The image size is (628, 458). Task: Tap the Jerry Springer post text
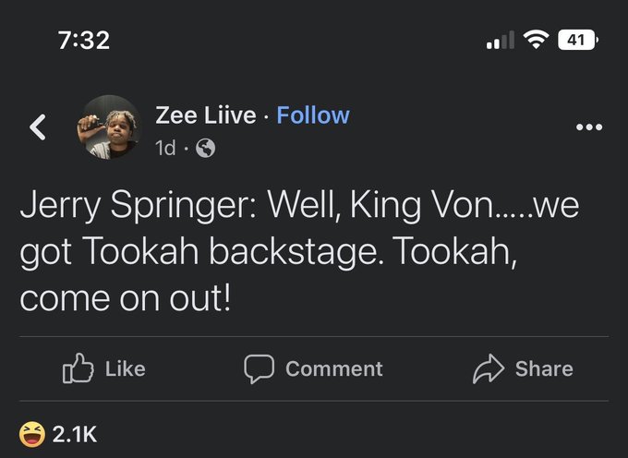298,252
